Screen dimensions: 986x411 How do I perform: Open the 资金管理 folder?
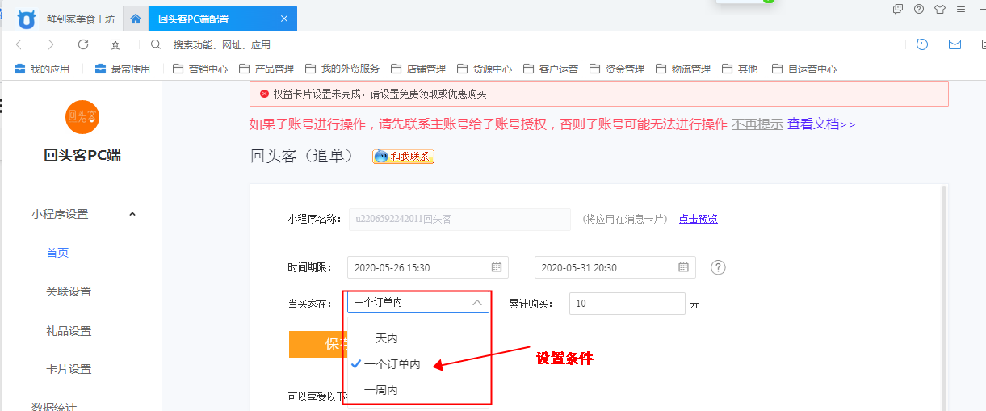tap(617, 69)
